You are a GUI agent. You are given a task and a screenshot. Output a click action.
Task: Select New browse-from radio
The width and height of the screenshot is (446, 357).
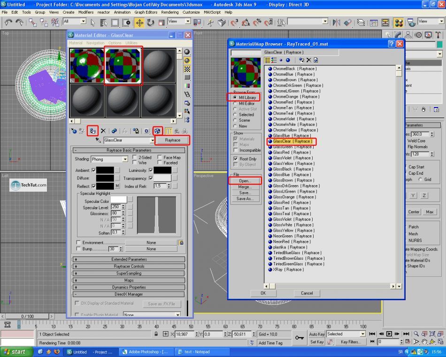click(x=235, y=126)
